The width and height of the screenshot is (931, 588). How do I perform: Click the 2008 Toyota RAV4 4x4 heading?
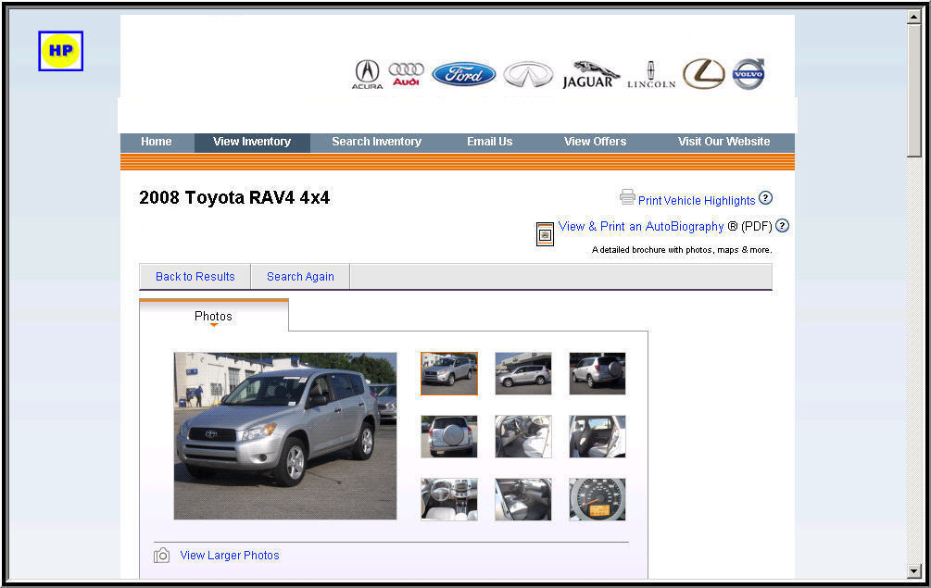coord(234,197)
